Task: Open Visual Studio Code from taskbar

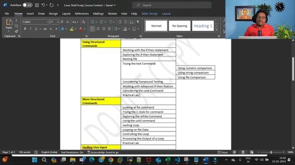Action: [x=177, y=160]
